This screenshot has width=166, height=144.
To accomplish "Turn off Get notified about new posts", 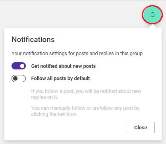I will pyautogui.click(x=19, y=66).
